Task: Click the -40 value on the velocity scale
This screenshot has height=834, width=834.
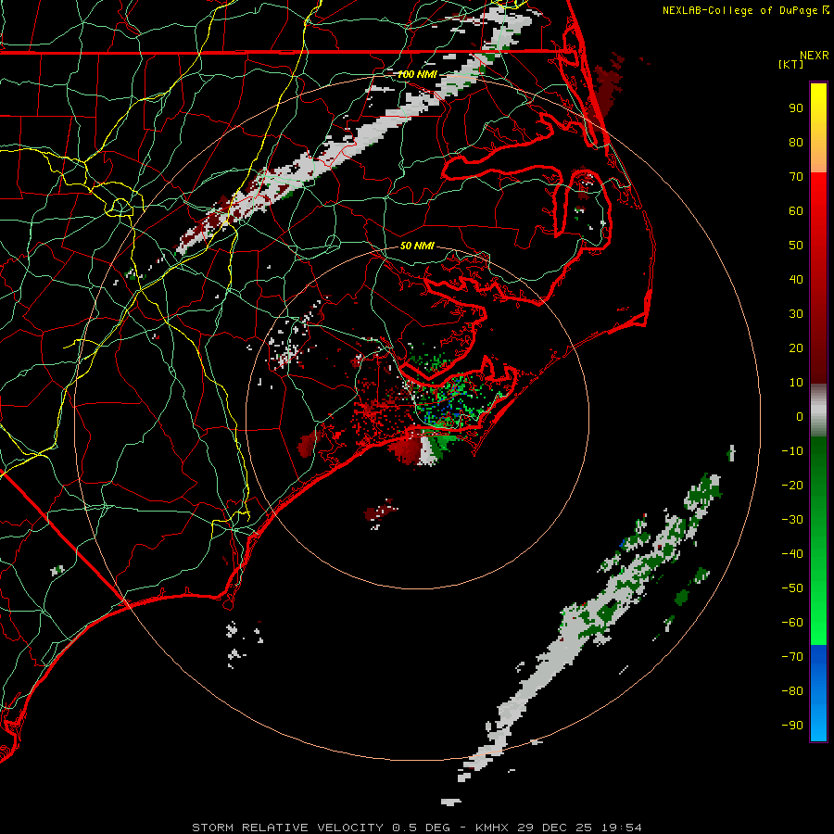Action: click(792, 554)
